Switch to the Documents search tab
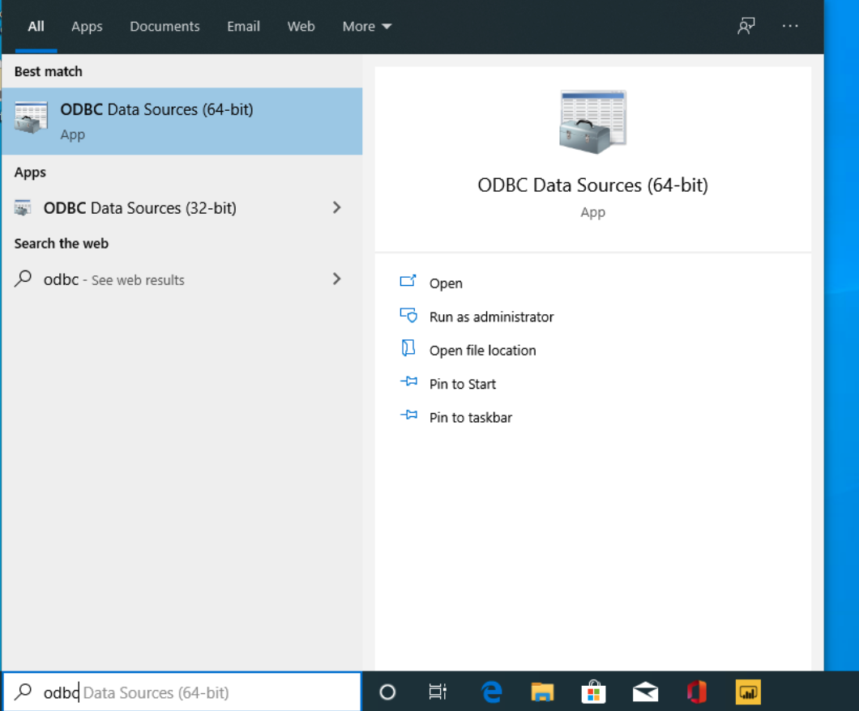 coord(165,26)
